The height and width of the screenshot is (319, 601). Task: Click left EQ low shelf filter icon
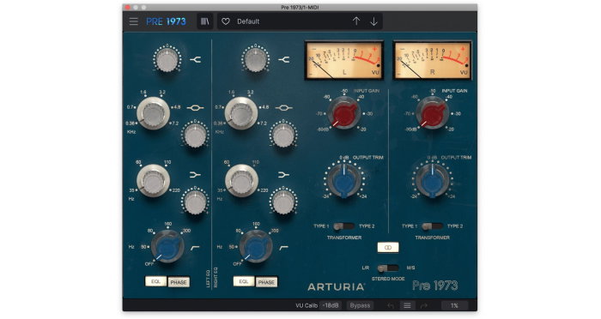click(x=195, y=175)
